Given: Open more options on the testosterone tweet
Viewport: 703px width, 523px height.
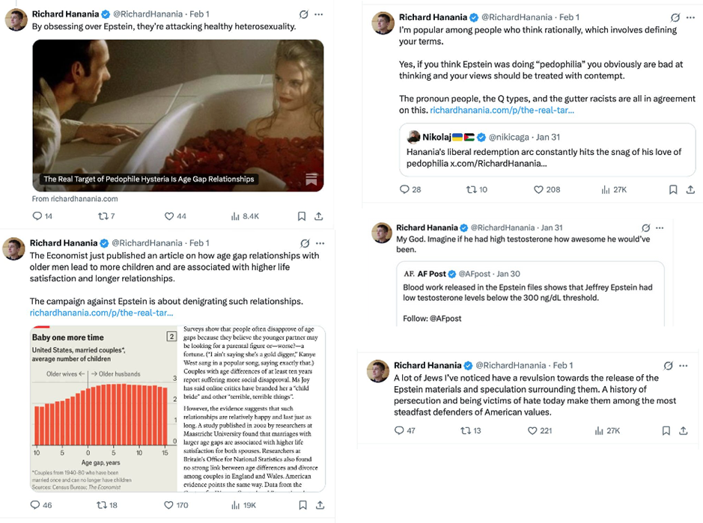Looking at the screenshot, I should click(660, 227).
